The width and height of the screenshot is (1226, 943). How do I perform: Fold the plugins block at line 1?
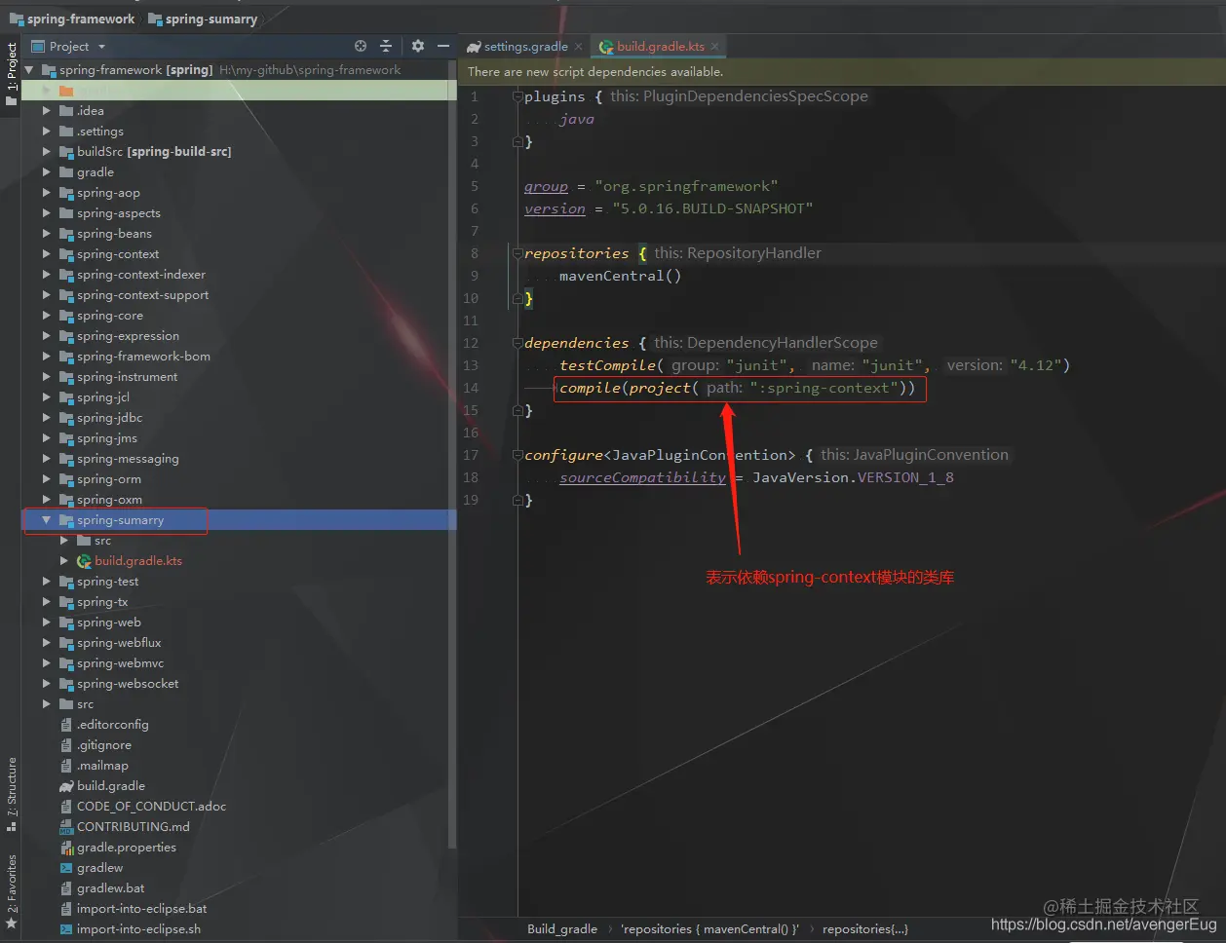tap(517, 96)
